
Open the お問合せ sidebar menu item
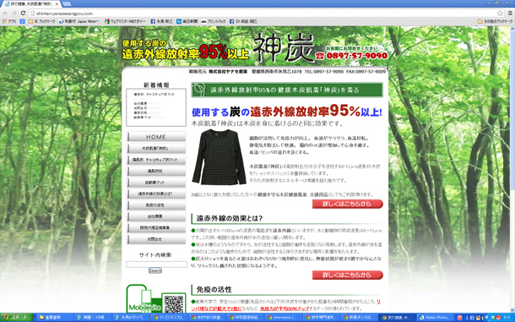click(x=156, y=239)
